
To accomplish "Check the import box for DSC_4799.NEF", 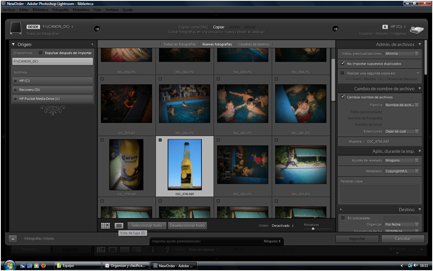I will tap(102, 140).
